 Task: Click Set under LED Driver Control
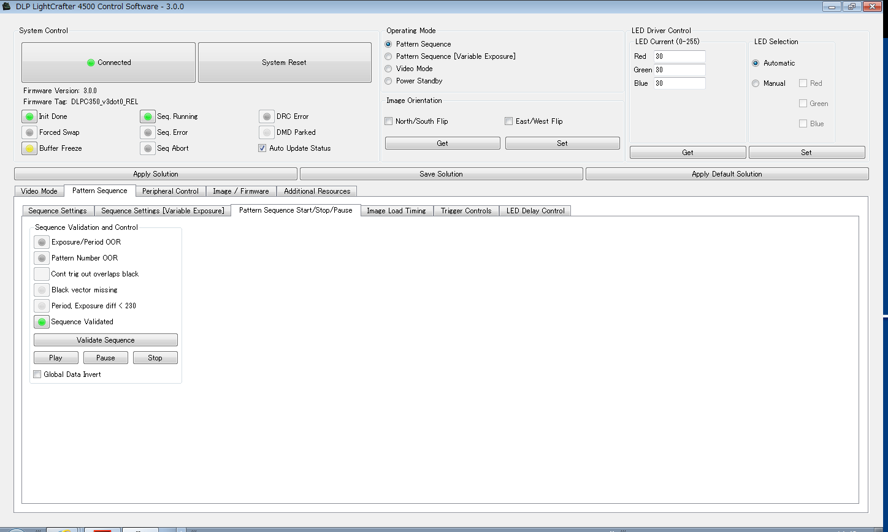point(806,153)
